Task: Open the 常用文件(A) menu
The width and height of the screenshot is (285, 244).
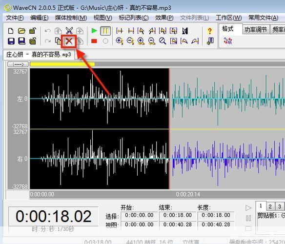Action: tap(264, 18)
